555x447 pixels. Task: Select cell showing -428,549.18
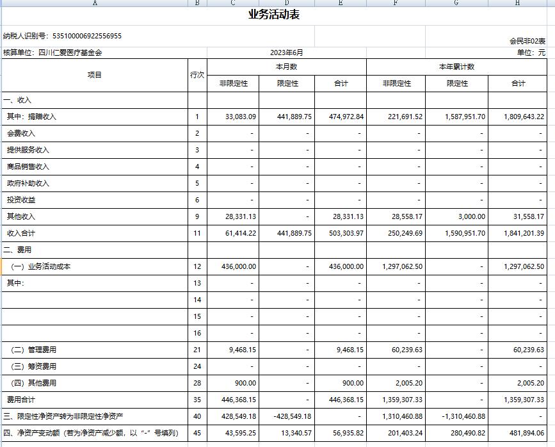coord(291,416)
